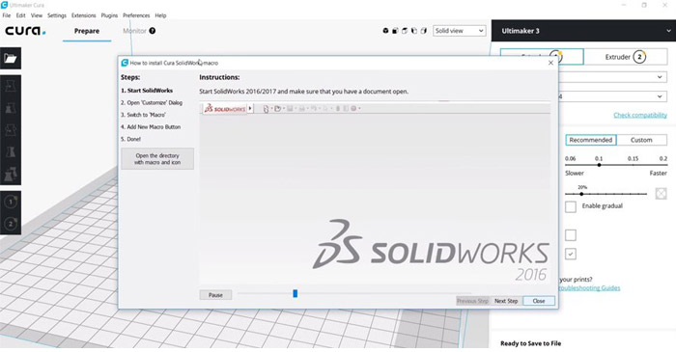Choose extruder 2 button in left toolbar
Screen dimensions: 676x352
point(11,224)
